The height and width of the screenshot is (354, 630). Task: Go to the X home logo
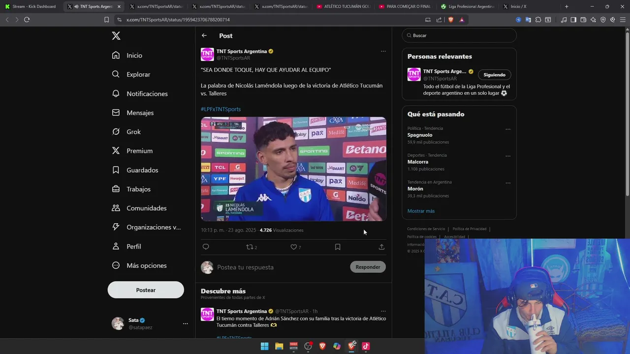click(x=116, y=36)
